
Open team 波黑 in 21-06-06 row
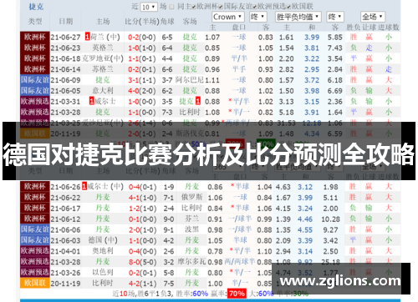(191, 229)
